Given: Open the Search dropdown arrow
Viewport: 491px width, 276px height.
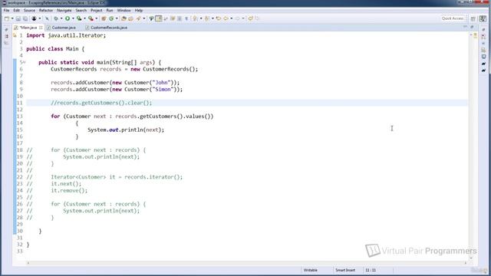Looking at the screenshot, I should coord(144,18).
